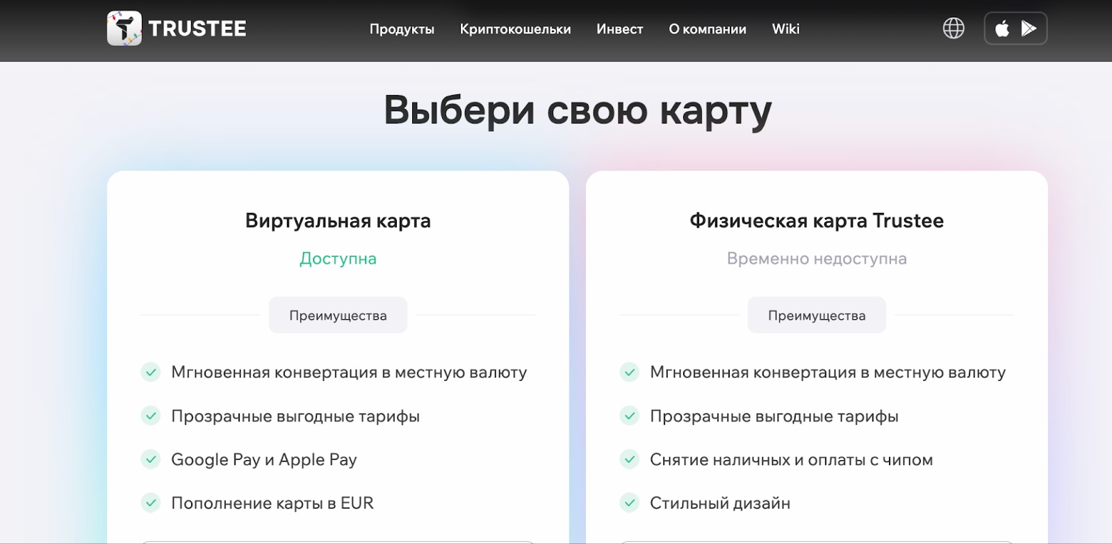
Task: Click the Стильный дизайн text
Action: 720,503
